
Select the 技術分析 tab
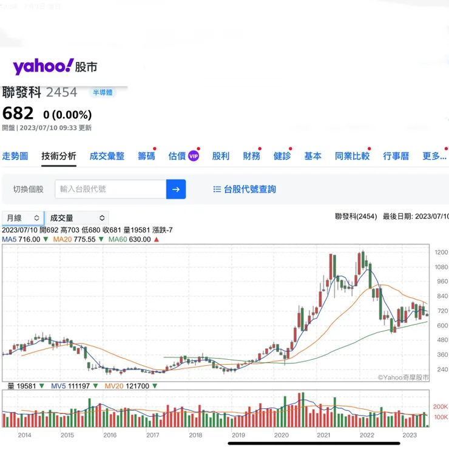pyautogui.click(x=59, y=157)
